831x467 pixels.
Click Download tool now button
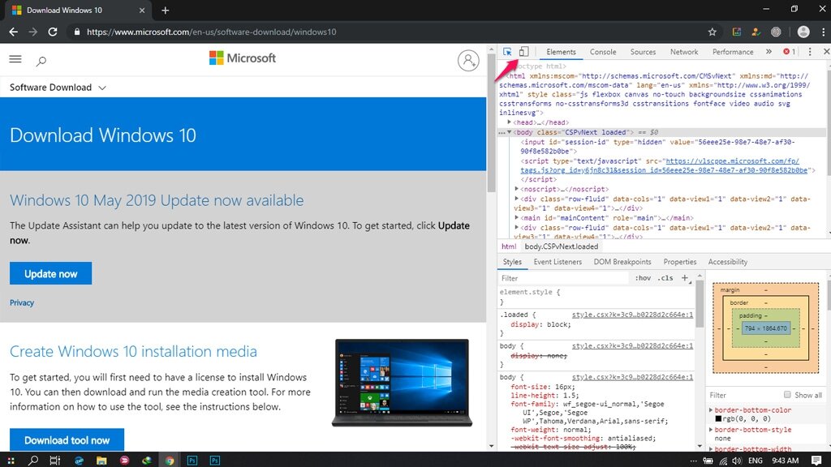tap(67, 439)
